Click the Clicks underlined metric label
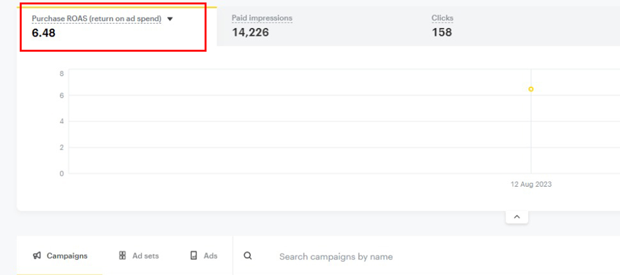The height and width of the screenshot is (275, 620). 442,18
